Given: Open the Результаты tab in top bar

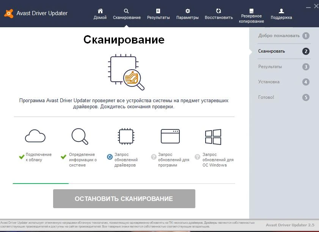Looking at the screenshot, I should [x=158, y=14].
